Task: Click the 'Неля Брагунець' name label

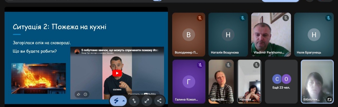Action: pos(309,52)
